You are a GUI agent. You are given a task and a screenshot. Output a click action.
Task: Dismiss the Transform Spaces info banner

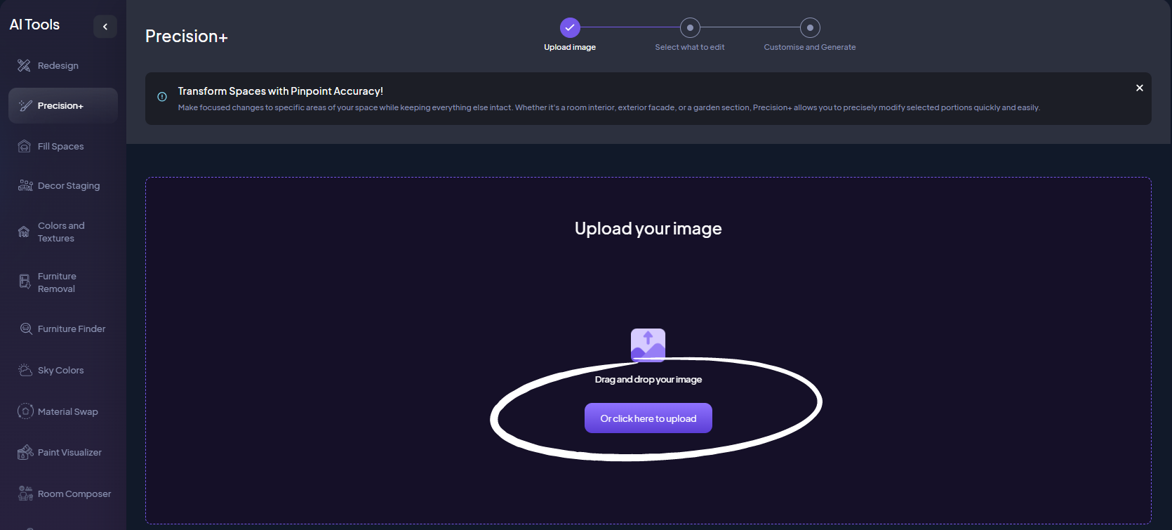point(1139,88)
